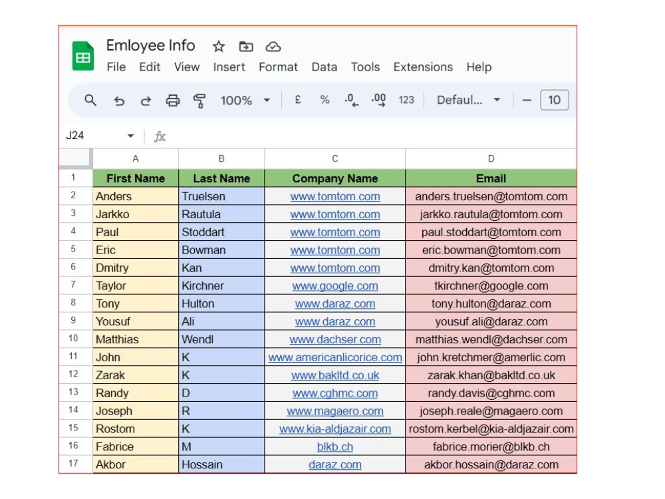Open the Data menu

point(325,67)
